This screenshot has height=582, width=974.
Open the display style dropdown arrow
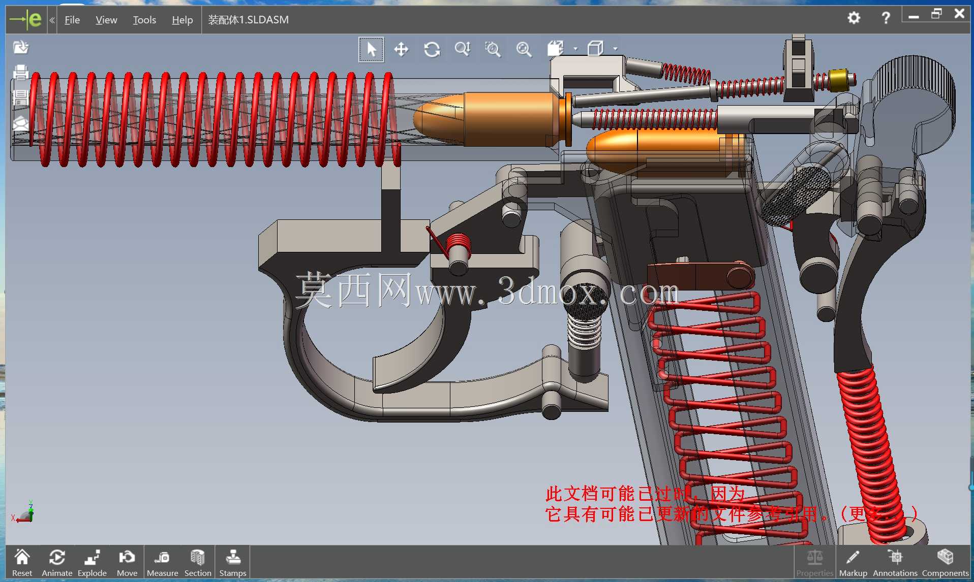coord(575,49)
